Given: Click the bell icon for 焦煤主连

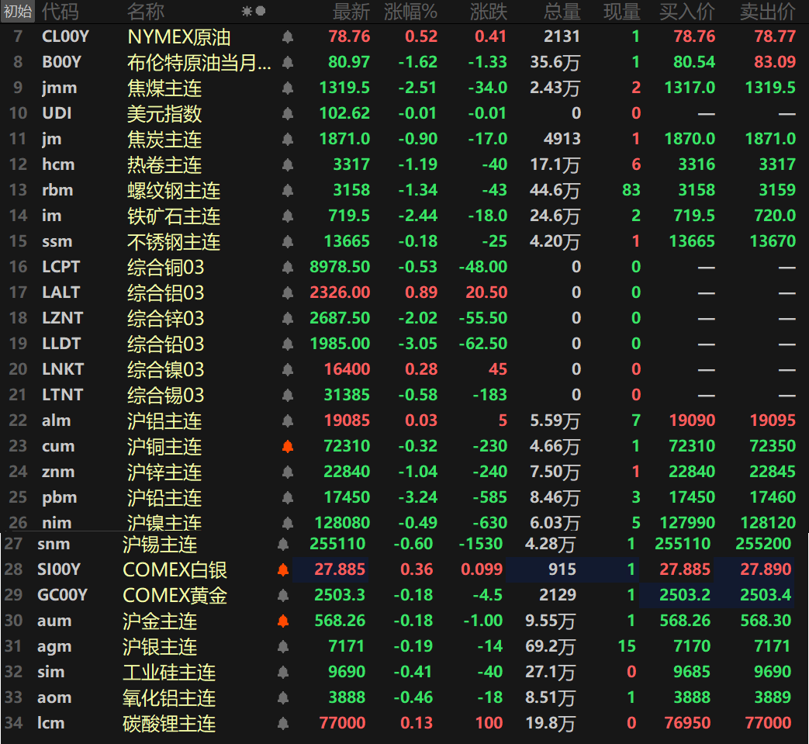Looking at the screenshot, I should pos(288,88).
